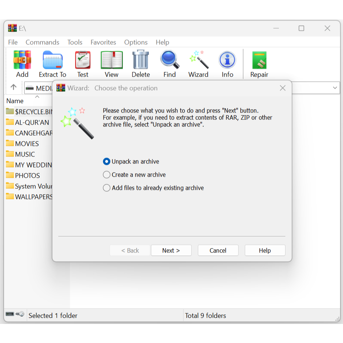Open the File menu
The height and width of the screenshot is (343, 343).
tap(13, 42)
